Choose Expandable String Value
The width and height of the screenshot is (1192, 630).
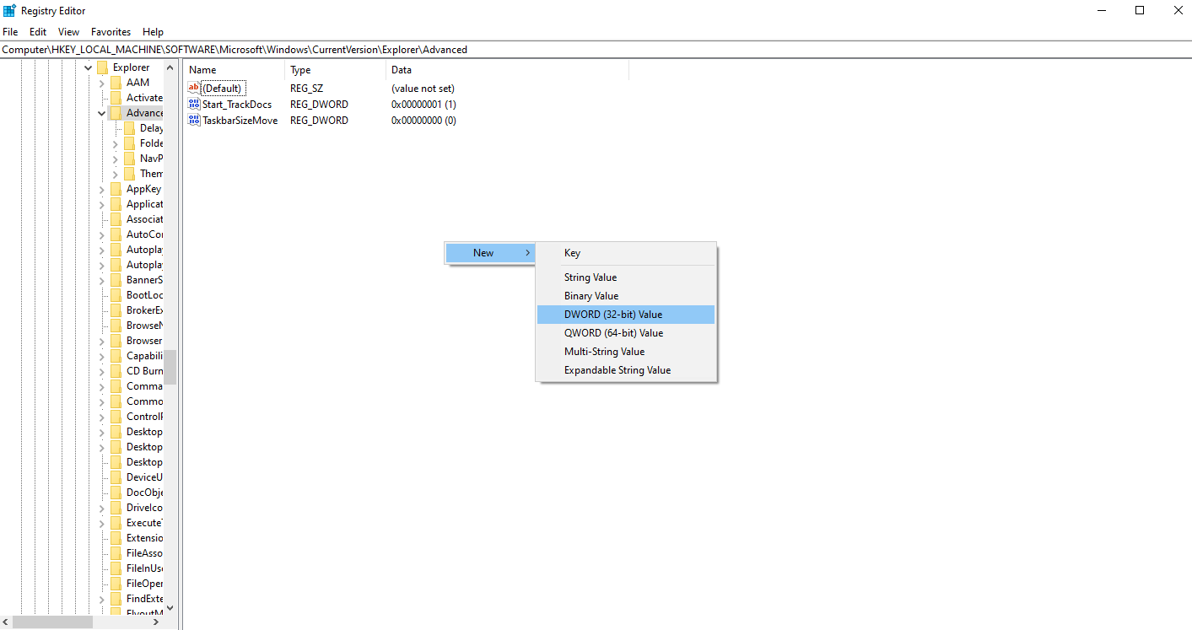[626, 370]
